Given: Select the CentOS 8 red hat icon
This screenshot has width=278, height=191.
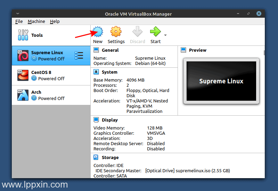Looking at the screenshot, I should click(23, 75).
